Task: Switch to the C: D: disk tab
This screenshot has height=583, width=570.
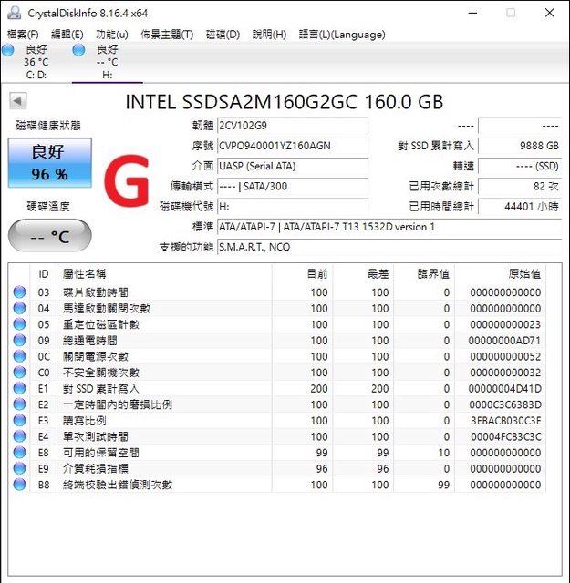Action: pos(36,62)
